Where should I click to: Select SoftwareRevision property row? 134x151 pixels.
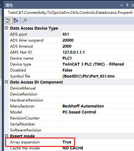71,130
